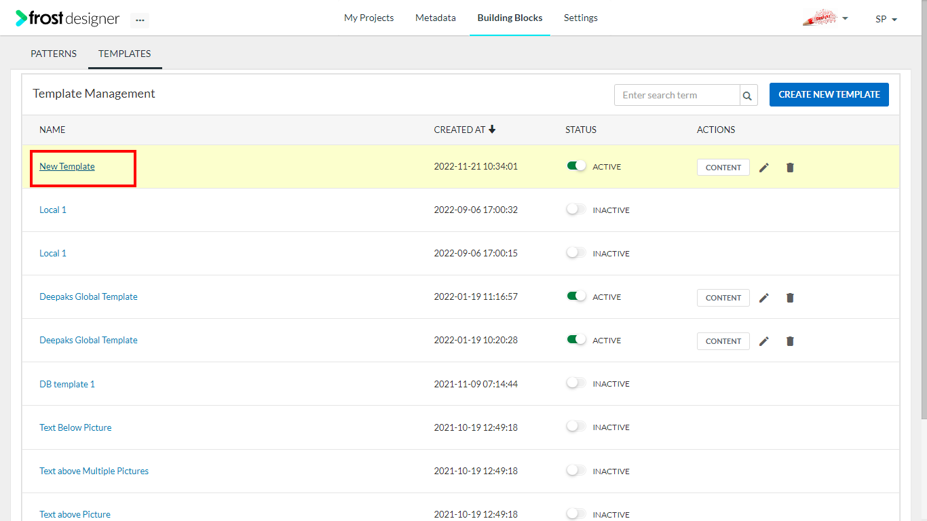Open the SP user dropdown
Screen dimensions: 927x521
(x=886, y=19)
